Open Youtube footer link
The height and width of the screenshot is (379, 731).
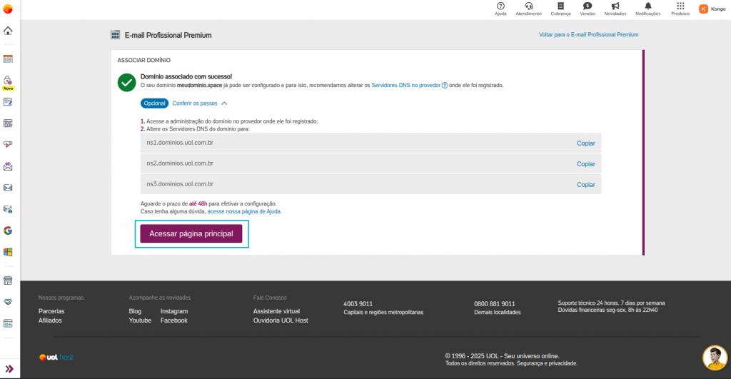pyautogui.click(x=140, y=320)
